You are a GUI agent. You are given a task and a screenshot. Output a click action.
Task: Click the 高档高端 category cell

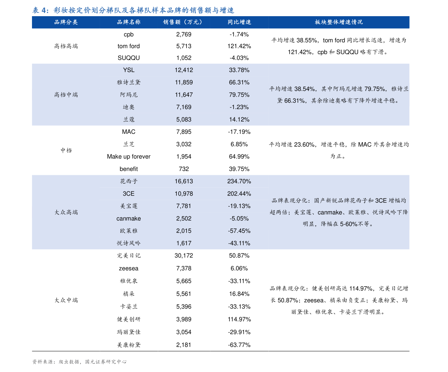pos(66,46)
